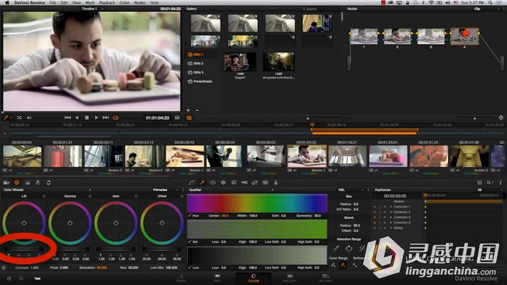Skip to previous clip in viewer
Screen dimensions: 507x285
[x=67, y=118]
